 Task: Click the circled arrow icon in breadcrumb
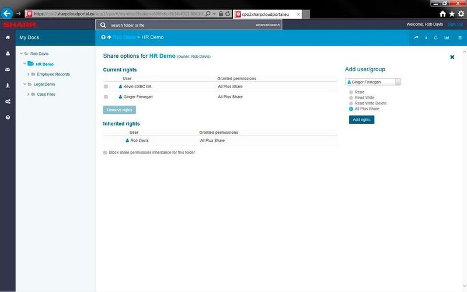[x=103, y=37]
